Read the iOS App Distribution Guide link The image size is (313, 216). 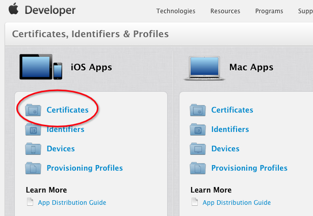click(72, 203)
